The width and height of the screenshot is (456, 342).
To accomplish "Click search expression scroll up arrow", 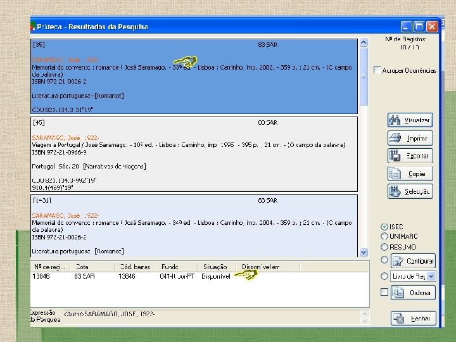I will tap(364, 313).
